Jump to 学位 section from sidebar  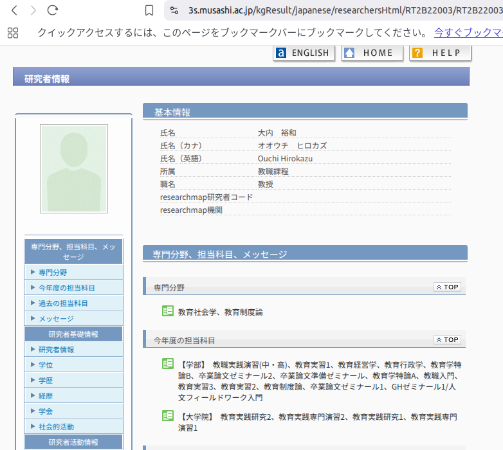pyautogui.click(x=46, y=365)
